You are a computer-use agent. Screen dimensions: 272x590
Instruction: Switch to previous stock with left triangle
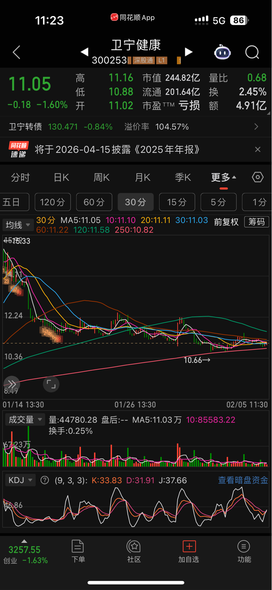point(84,52)
